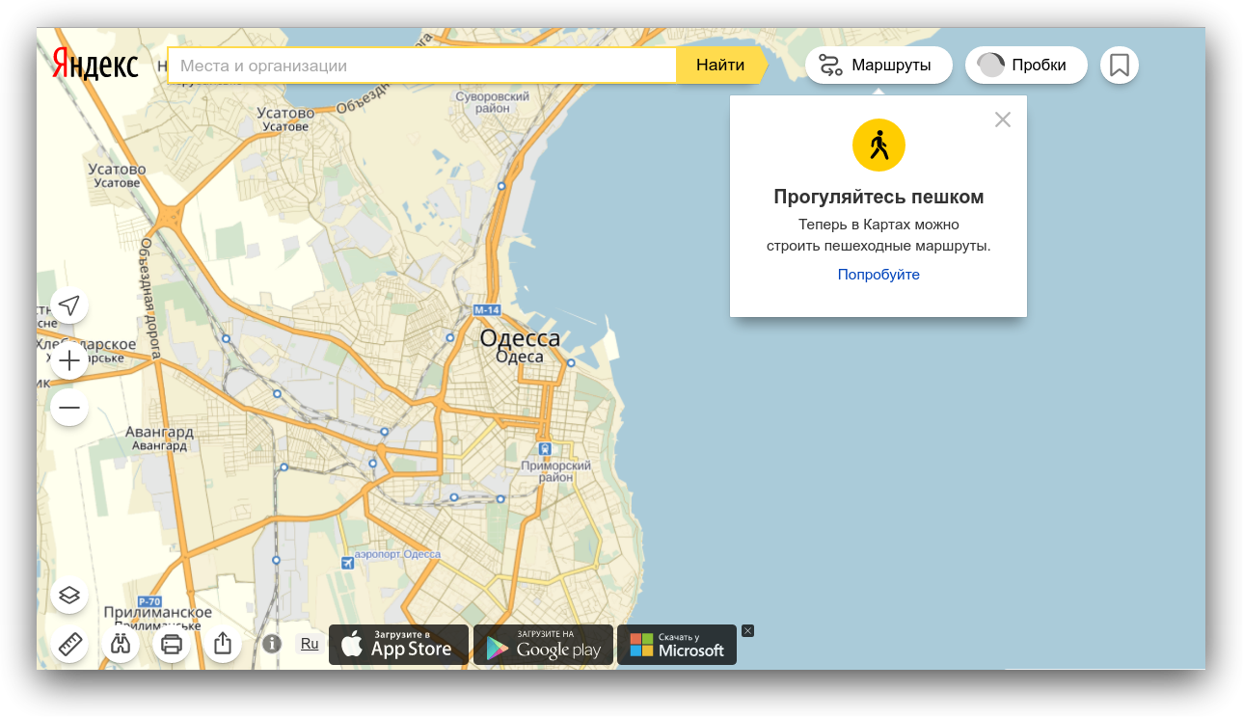
Task: Click the App Store download badge
Action: tap(398, 645)
